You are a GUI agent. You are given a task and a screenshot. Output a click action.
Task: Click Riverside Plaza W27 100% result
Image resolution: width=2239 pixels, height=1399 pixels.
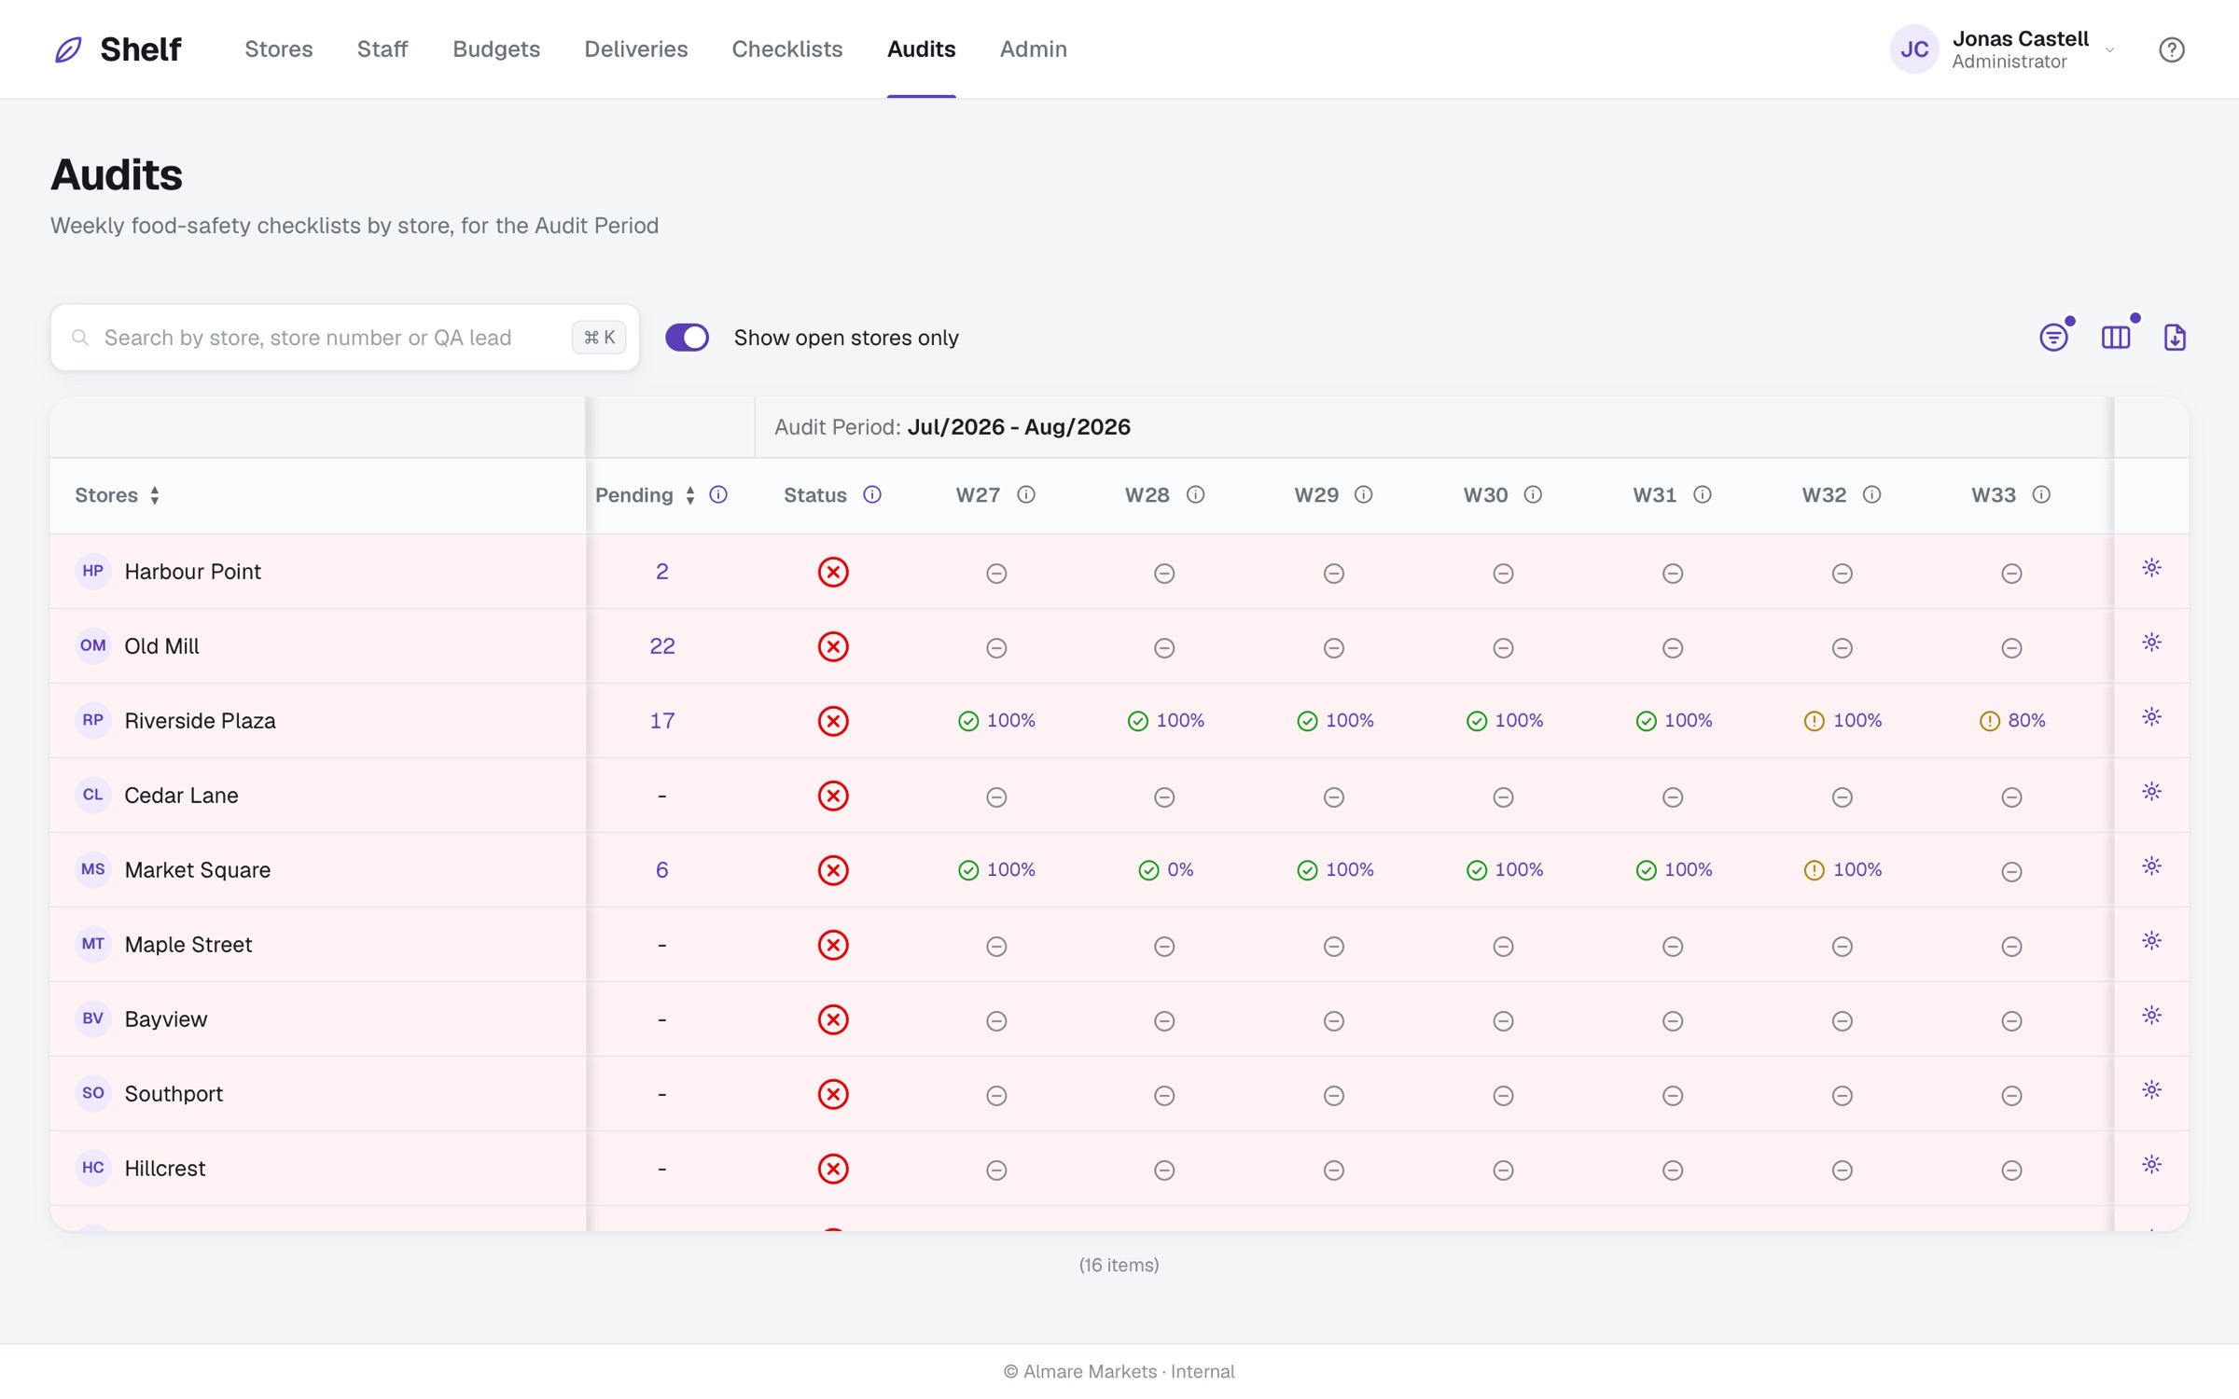tap(996, 721)
